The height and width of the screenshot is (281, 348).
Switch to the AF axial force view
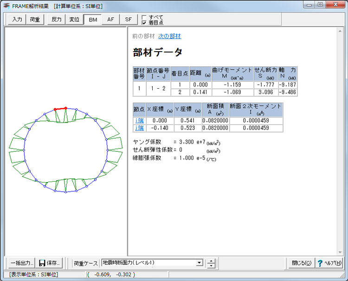click(110, 20)
